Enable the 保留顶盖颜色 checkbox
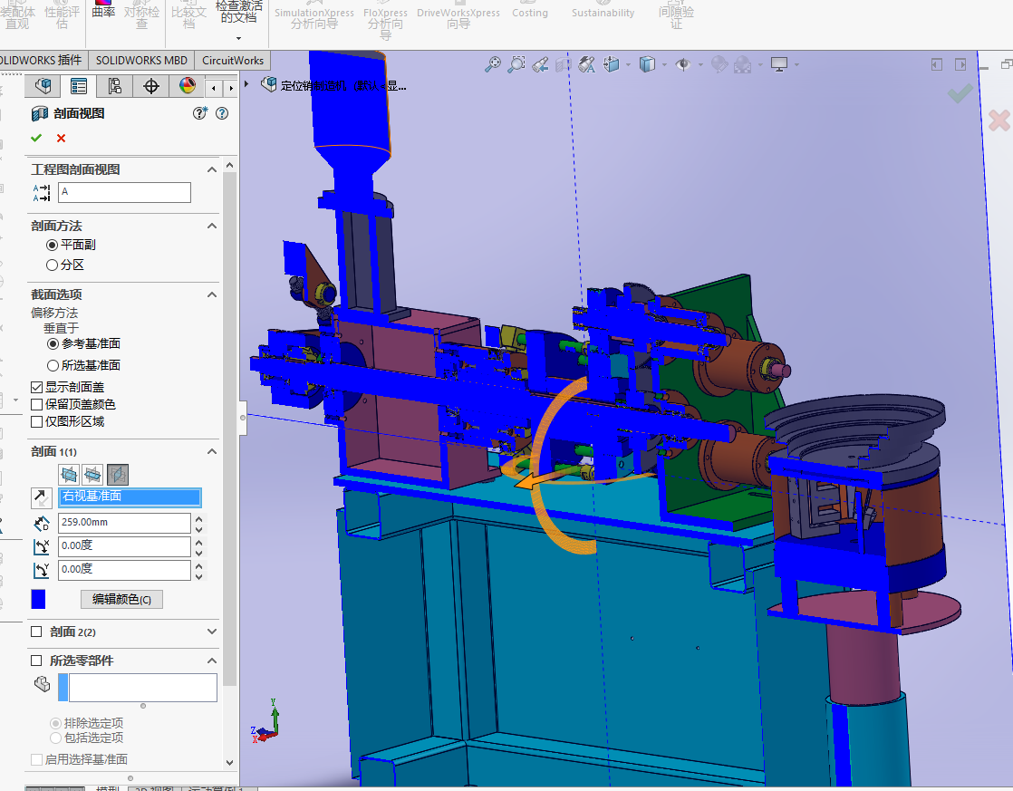The width and height of the screenshot is (1013, 791). tap(37, 404)
